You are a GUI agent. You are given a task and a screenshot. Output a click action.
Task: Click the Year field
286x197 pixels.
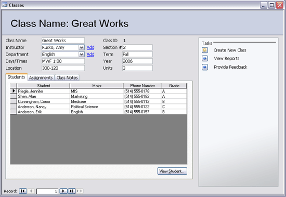click(137, 61)
